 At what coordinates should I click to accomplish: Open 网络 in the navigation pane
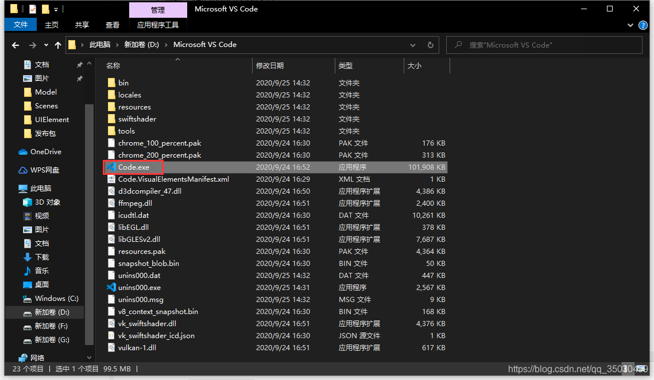click(x=32, y=358)
